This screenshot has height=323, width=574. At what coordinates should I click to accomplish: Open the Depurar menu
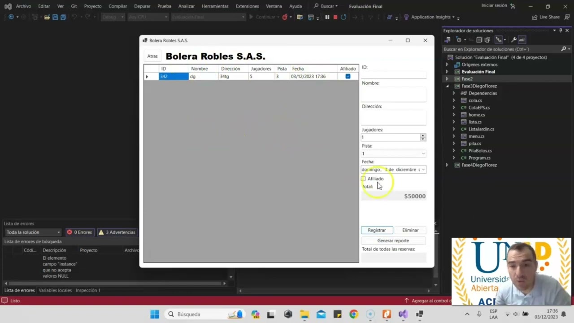[142, 6]
